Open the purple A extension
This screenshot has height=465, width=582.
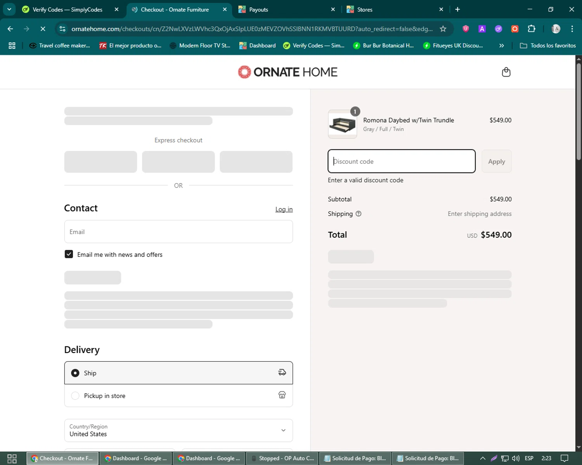click(x=482, y=29)
